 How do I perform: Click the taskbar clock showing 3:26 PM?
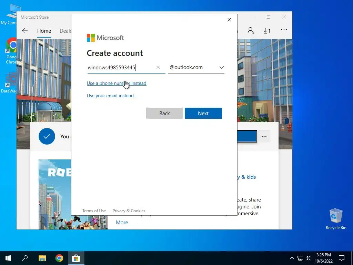[x=323, y=258]
